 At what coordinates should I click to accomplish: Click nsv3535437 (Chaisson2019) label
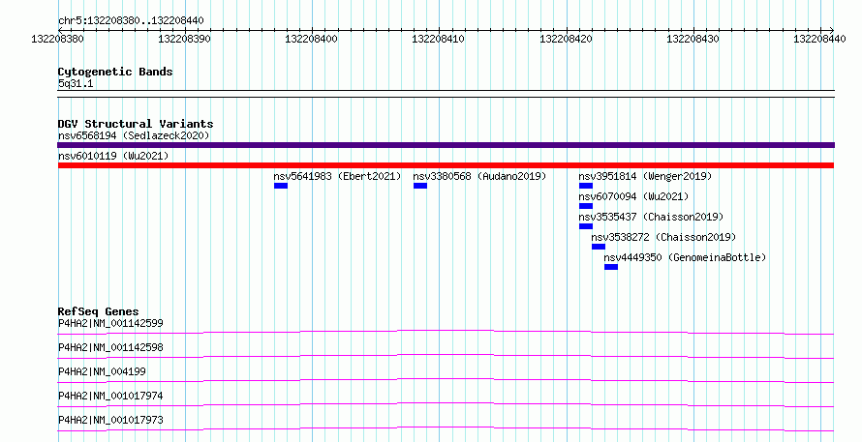click(652, 217)
